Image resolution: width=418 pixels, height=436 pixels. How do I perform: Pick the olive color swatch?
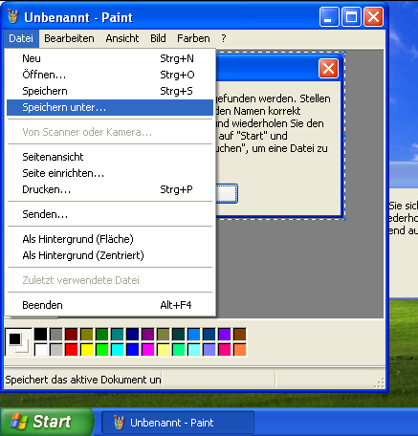click(x=87, y=335)
